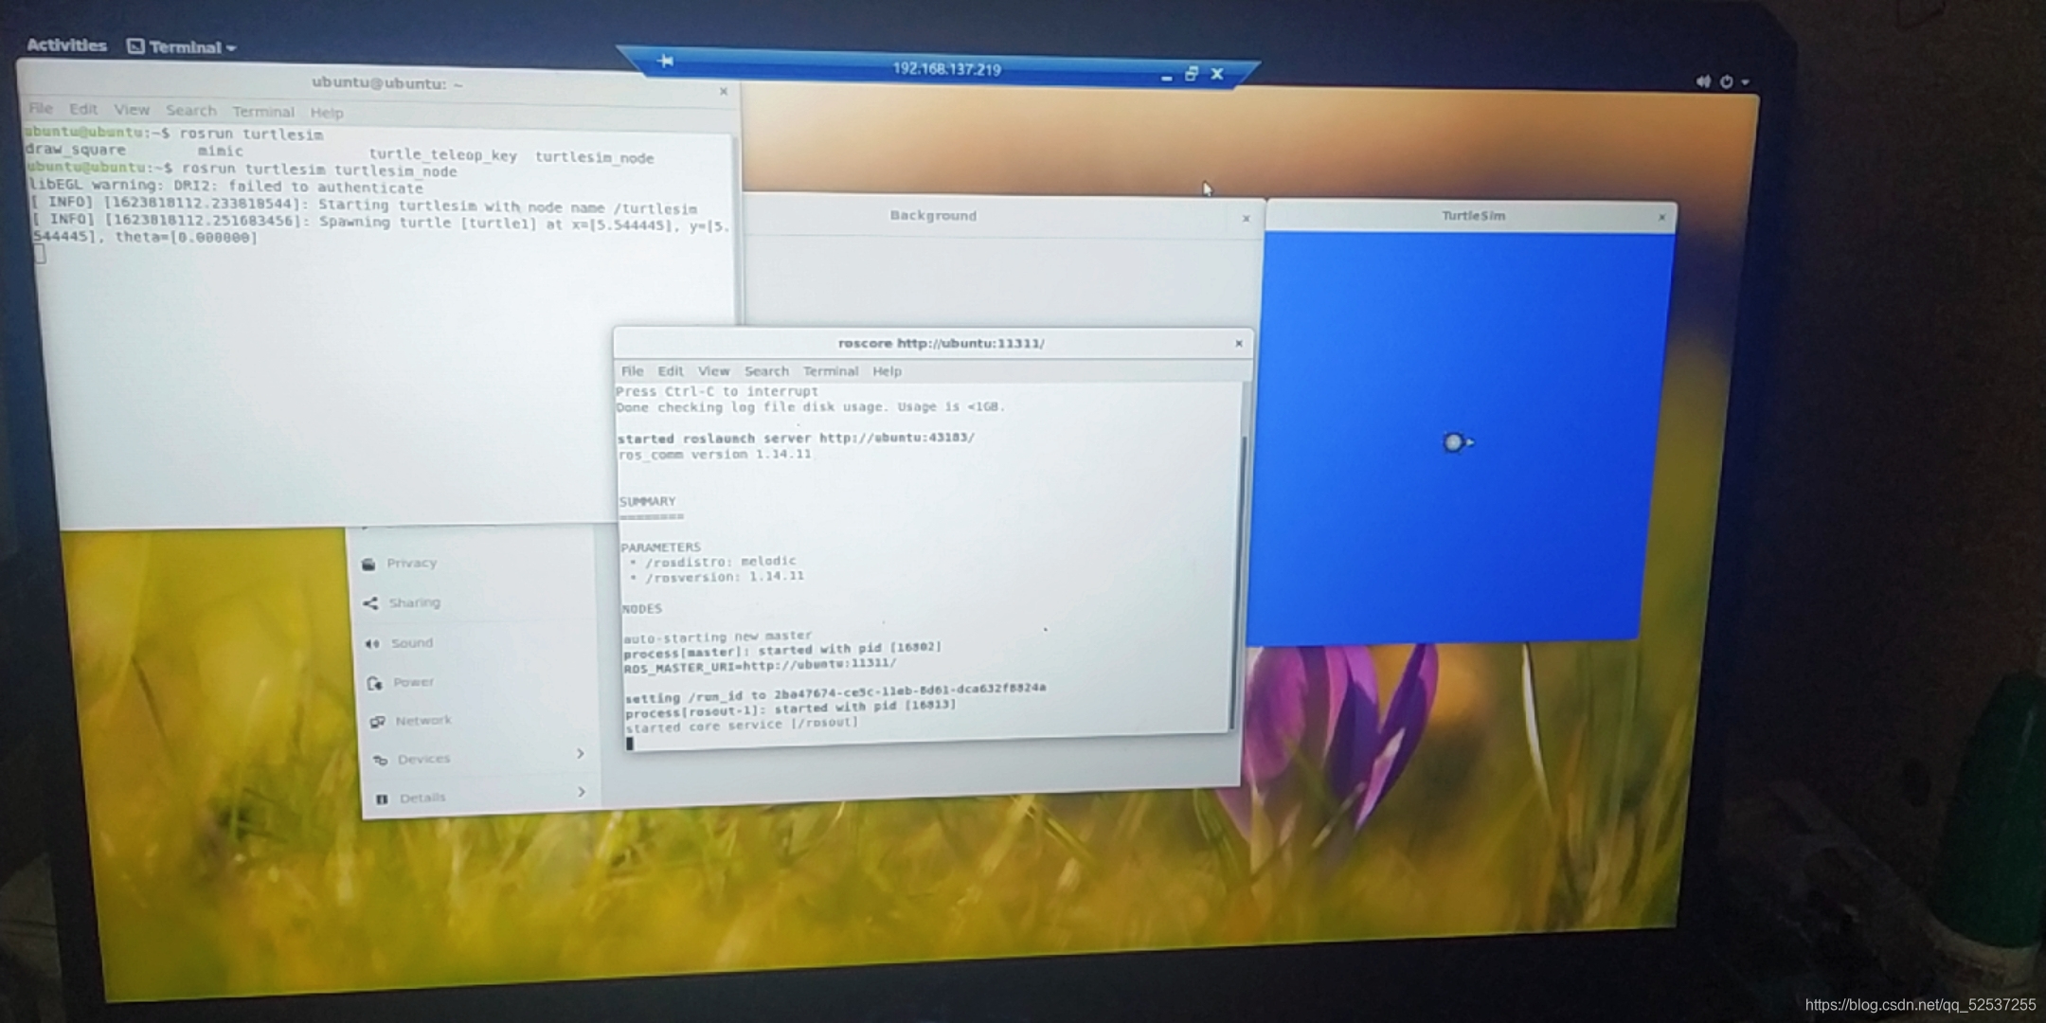Close the 192.168.137.219 remote connection bar
Viewport: 2046px width, 1023px height.
[x=1217, y=74]
